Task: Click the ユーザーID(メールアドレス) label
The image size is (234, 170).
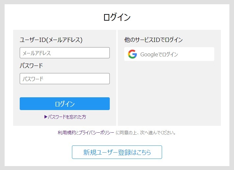Action: tap(51, 40)
